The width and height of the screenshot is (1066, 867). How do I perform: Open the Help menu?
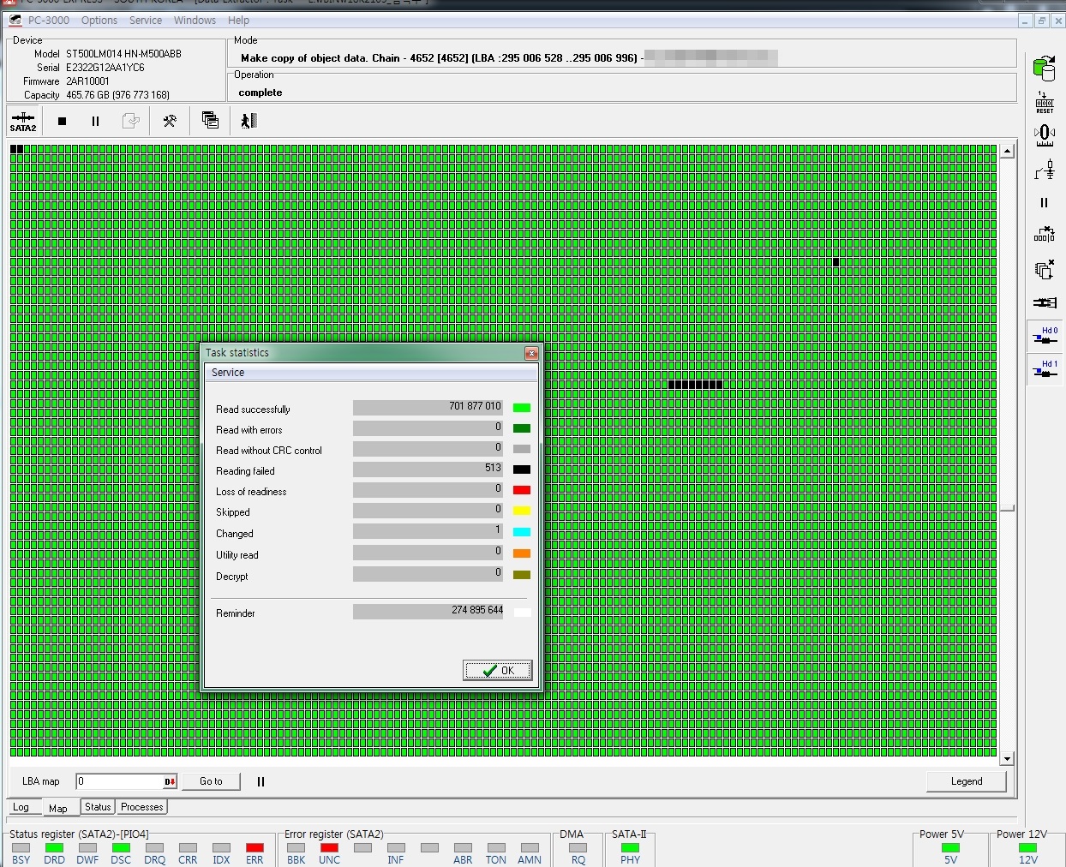239,20
